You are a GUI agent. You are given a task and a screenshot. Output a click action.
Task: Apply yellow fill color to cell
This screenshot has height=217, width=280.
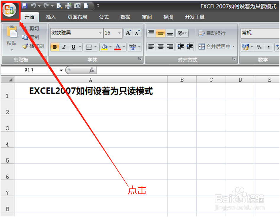(x=104, y=47)
